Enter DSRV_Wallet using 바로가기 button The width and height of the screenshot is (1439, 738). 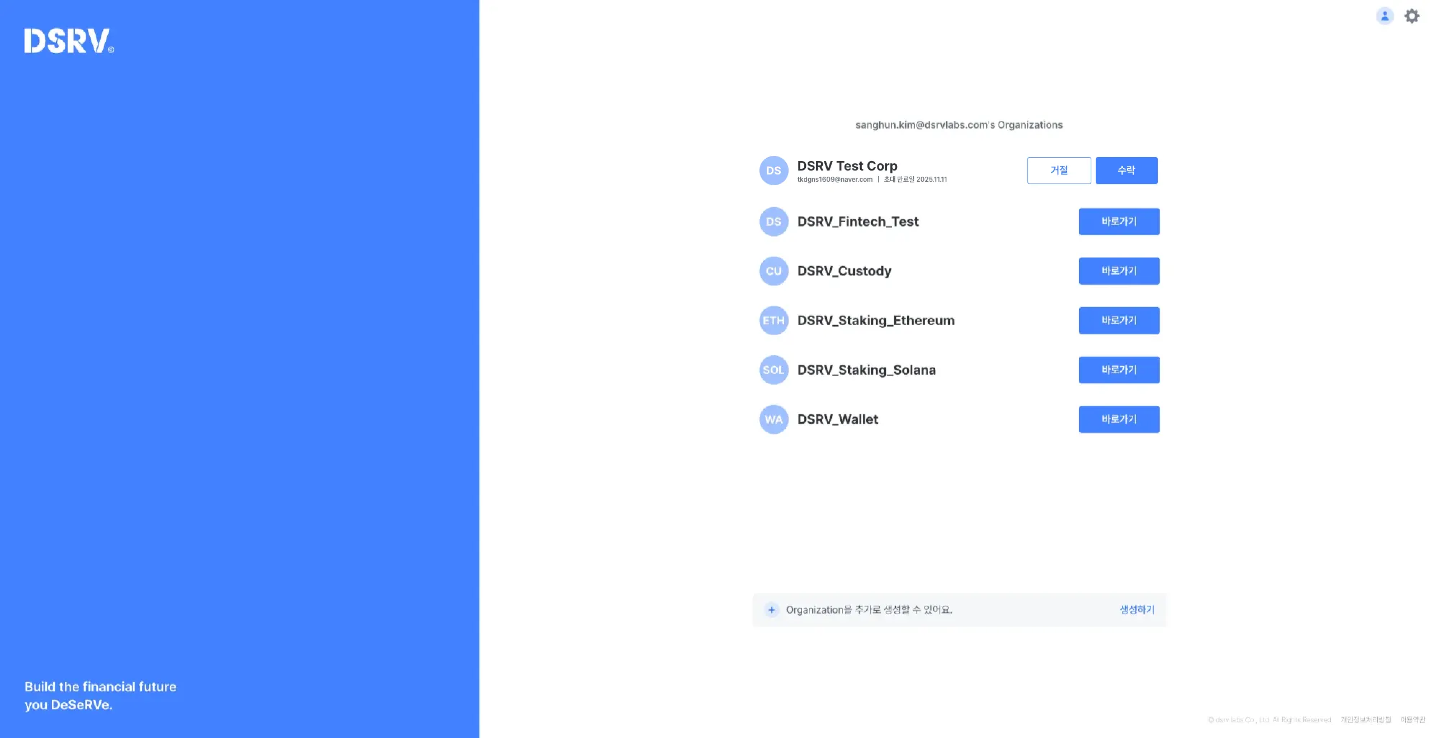[1119, 420]
